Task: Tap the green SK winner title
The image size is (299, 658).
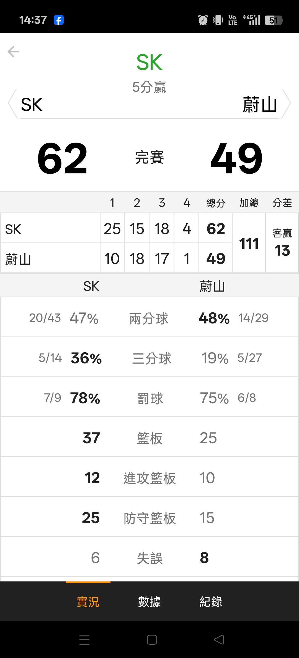Action: tap(149, 62)
